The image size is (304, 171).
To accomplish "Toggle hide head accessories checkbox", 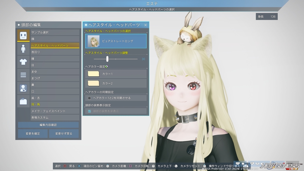I will pos(89,111).
